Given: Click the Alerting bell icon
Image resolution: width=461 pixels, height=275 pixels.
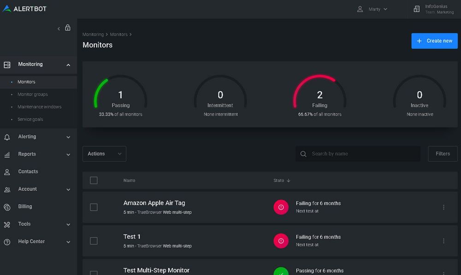Looking at the screenshot, I should click(7, 137).
